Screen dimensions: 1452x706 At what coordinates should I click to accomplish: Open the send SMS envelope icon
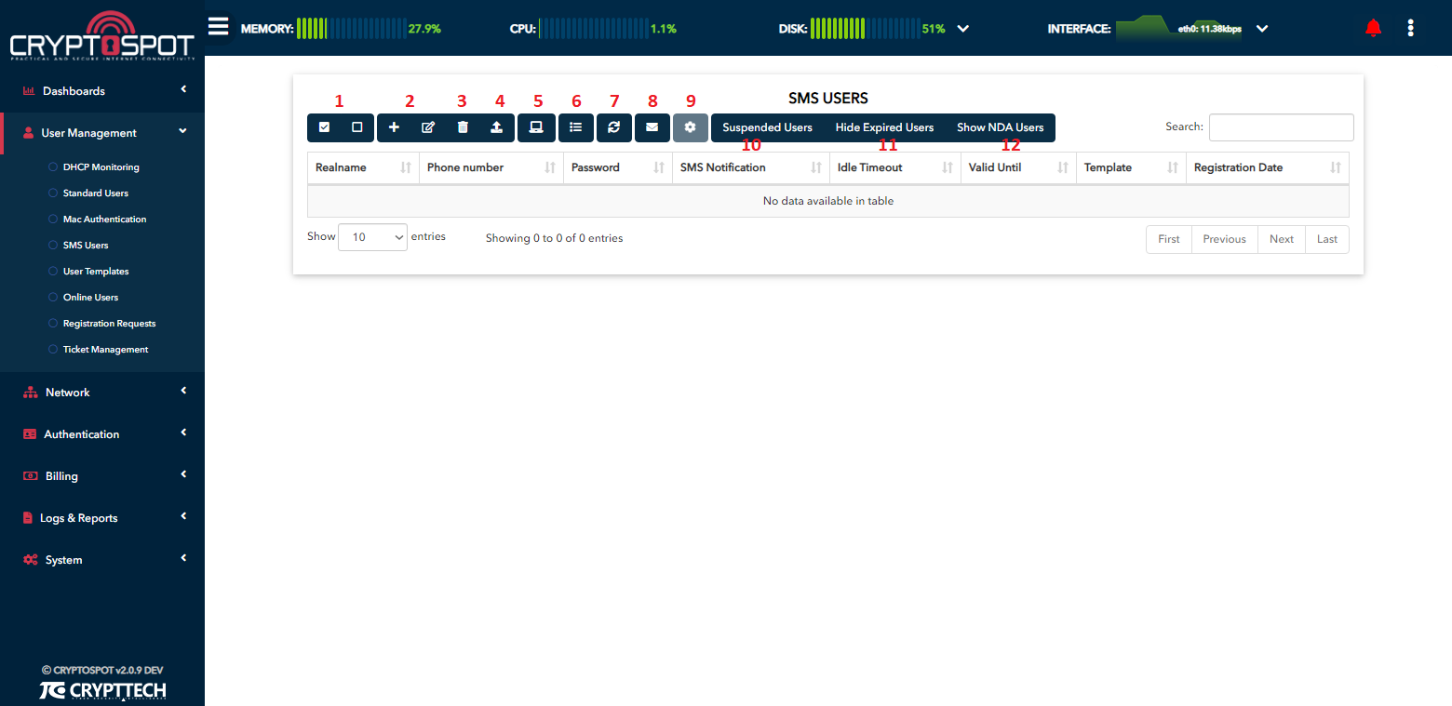pos(652,127)
